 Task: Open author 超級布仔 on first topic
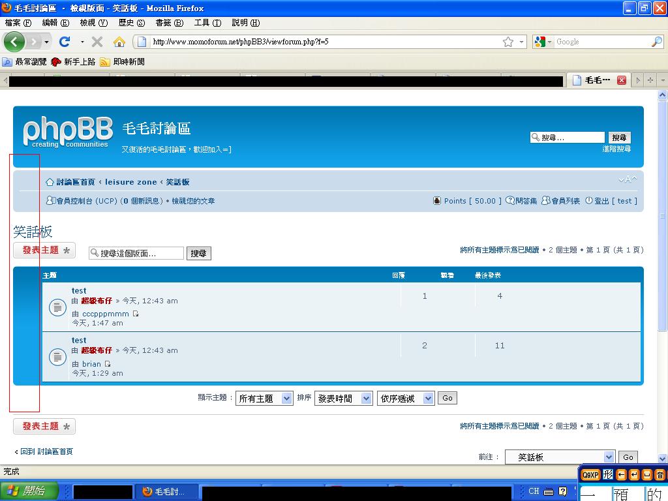click(97, 301)
